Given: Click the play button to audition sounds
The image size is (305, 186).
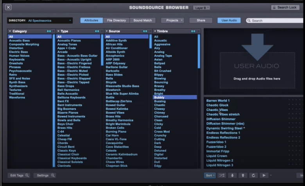Looking at the screenshot, I should click(264, 175).
